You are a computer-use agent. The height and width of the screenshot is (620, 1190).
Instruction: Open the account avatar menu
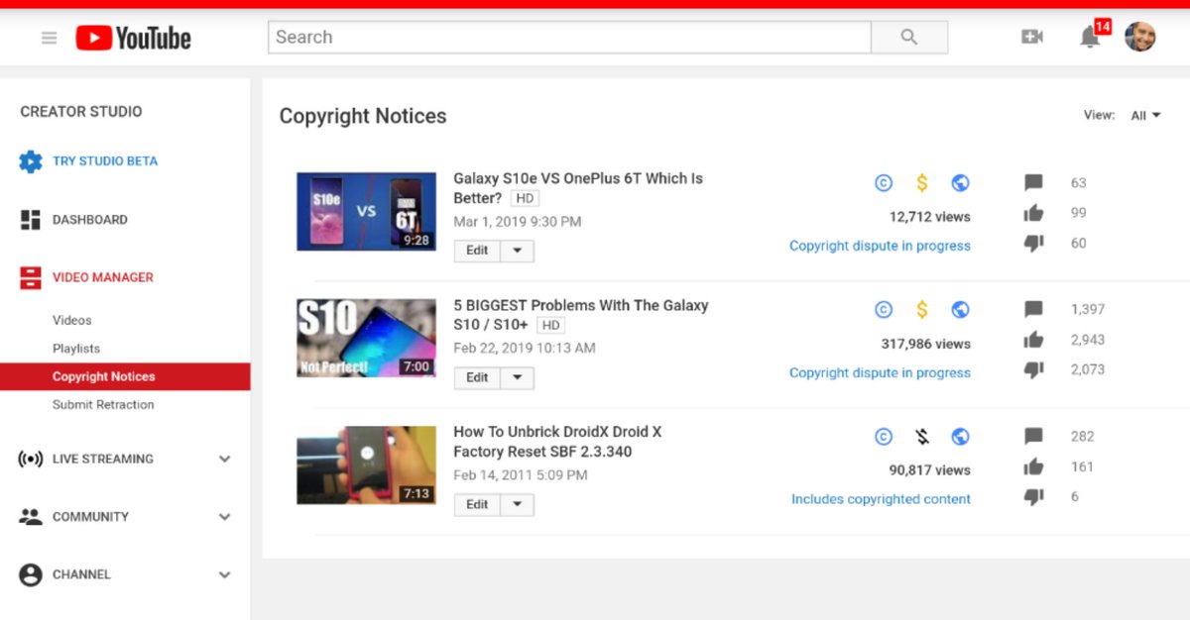(1140, 37)
